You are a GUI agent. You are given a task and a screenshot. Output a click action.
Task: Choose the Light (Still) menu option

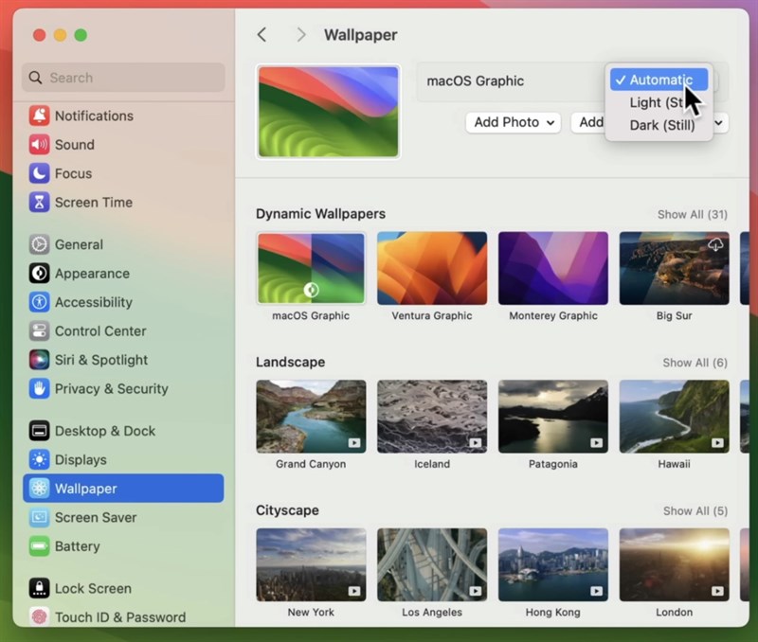(x=659, y=102)
